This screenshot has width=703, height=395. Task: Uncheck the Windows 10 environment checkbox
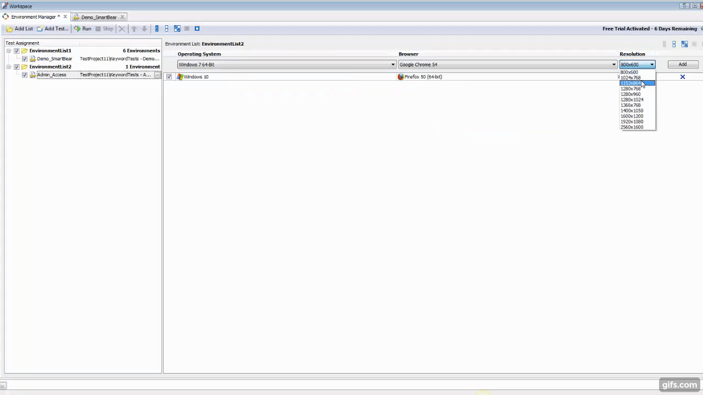pos(169,77)
